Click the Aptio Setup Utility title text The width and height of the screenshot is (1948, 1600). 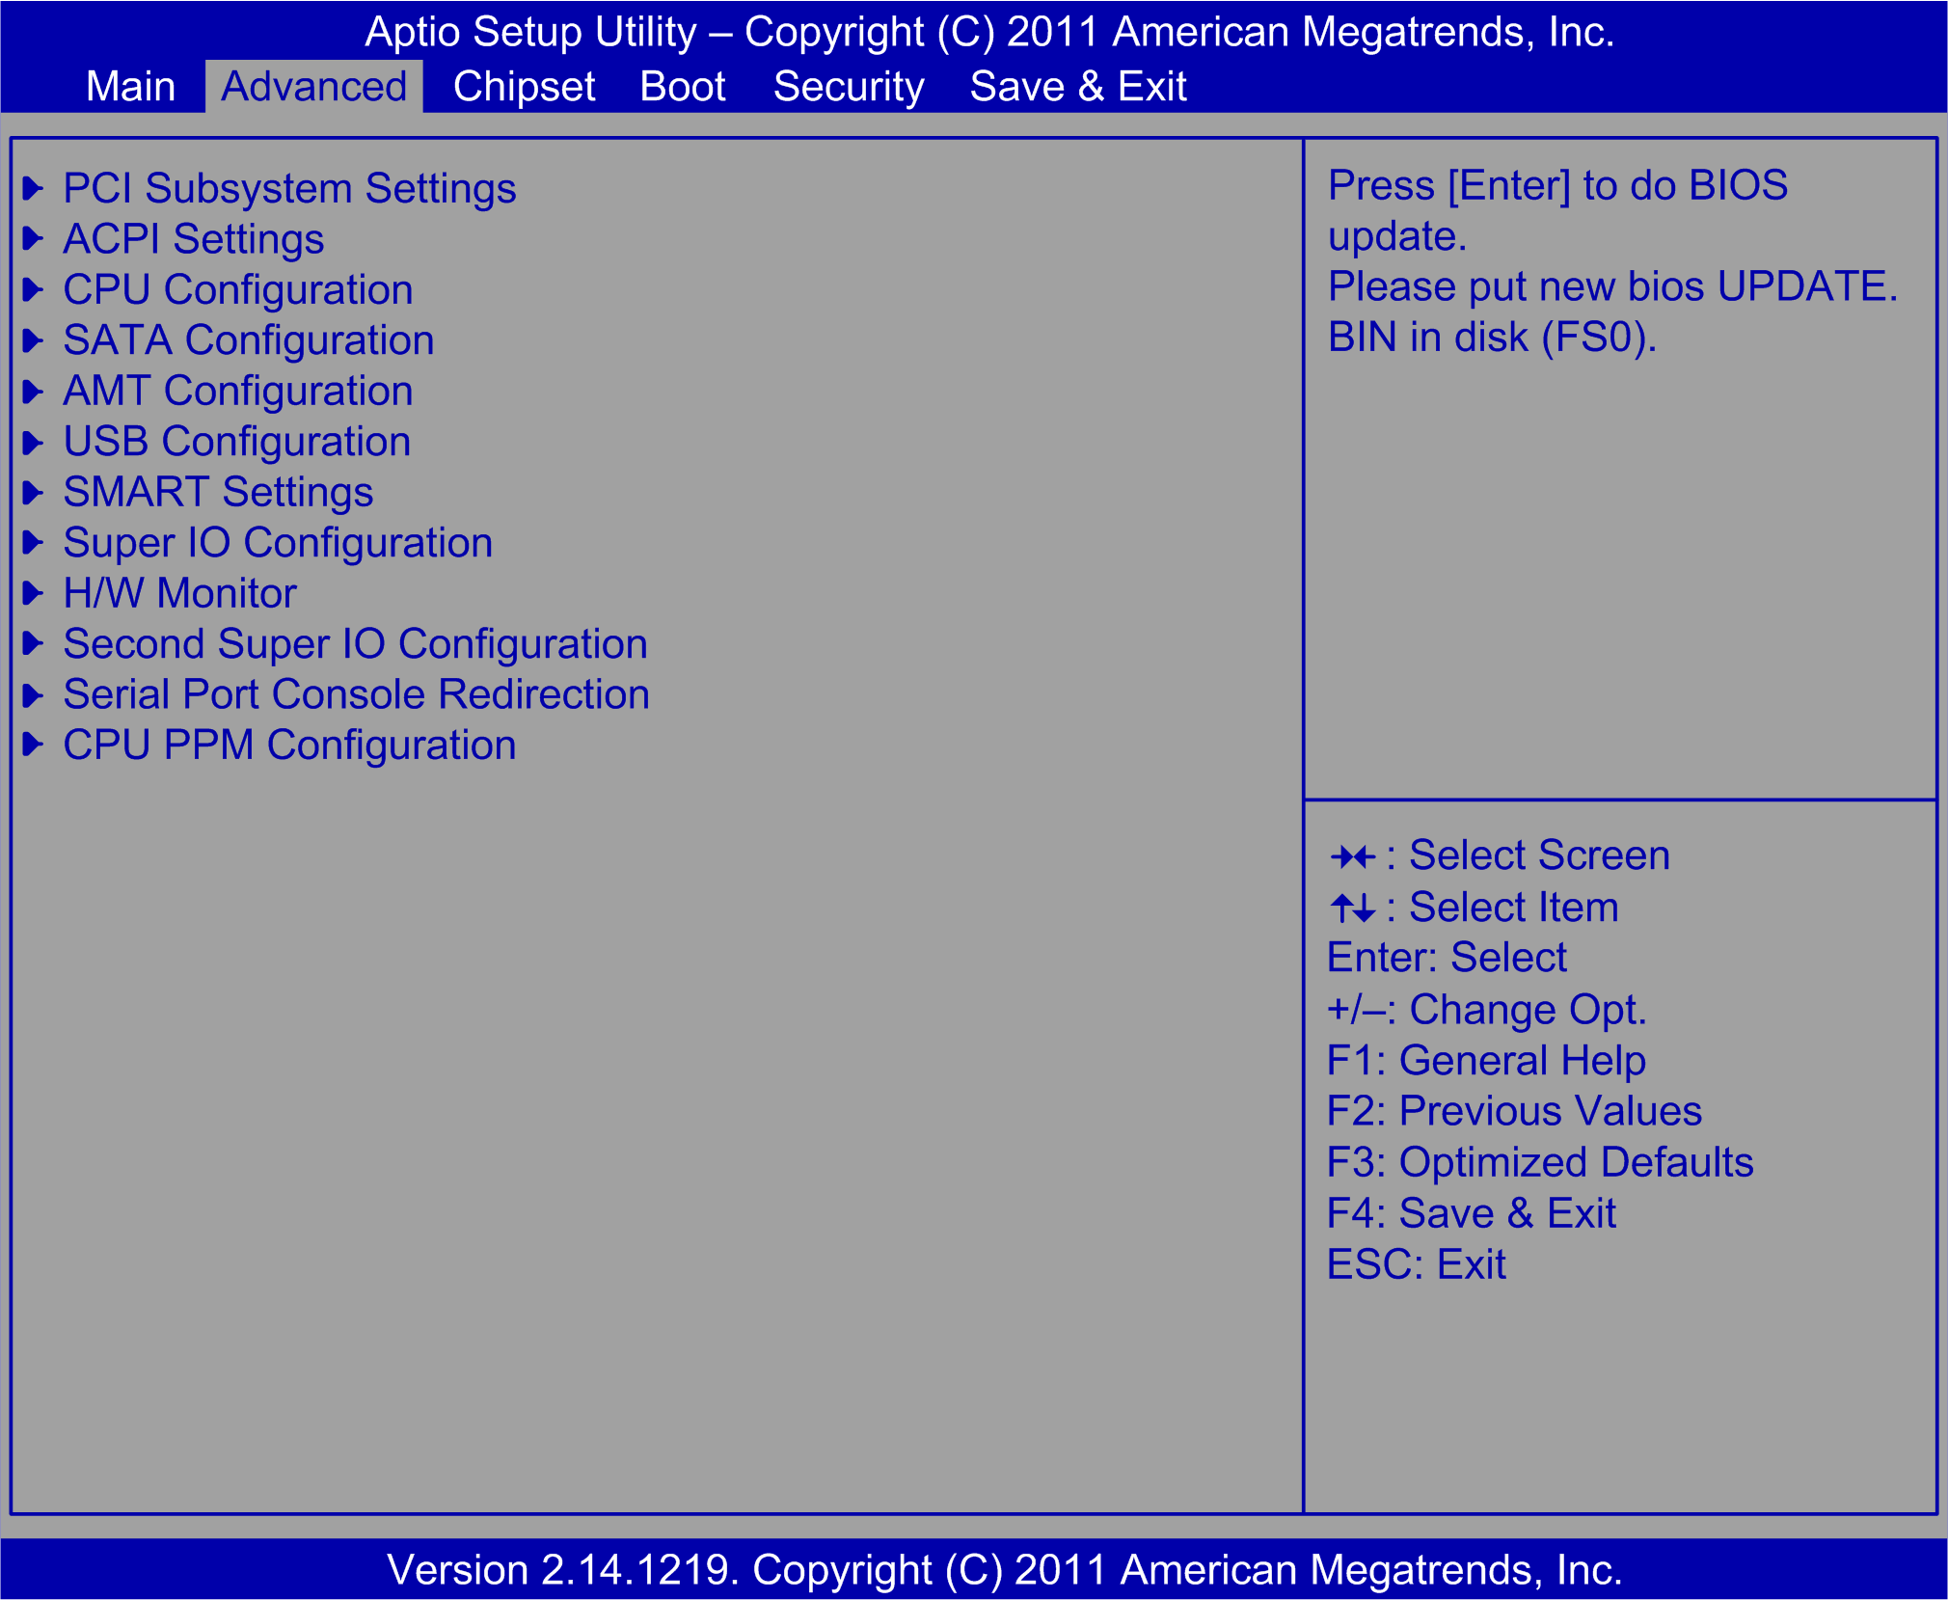989,32
